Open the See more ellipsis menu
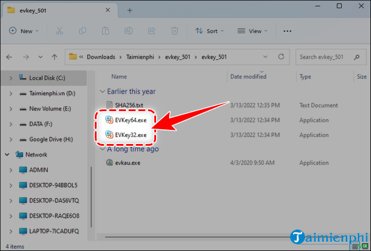 [287, 31]
